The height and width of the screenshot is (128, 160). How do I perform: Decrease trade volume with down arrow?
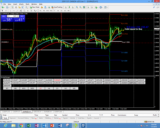pos(8,16)
